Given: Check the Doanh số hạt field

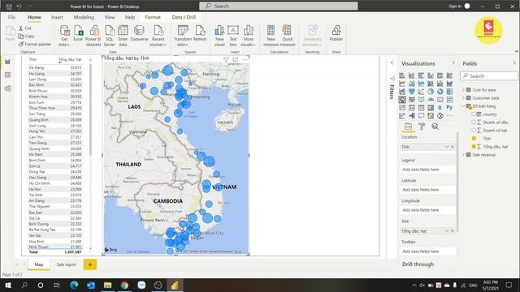Looking at the screenshot, I should (474, 130).
